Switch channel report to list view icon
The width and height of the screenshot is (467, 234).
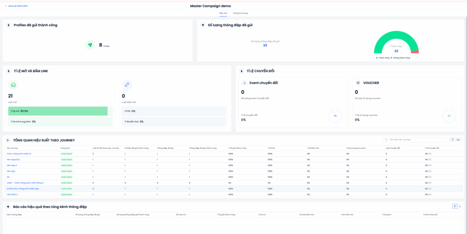click(460, 206)
